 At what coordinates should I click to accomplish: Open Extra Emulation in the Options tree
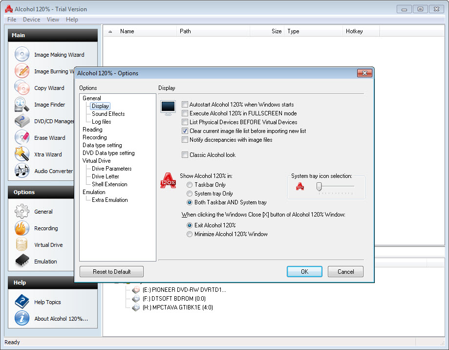(x=109, y=200)
